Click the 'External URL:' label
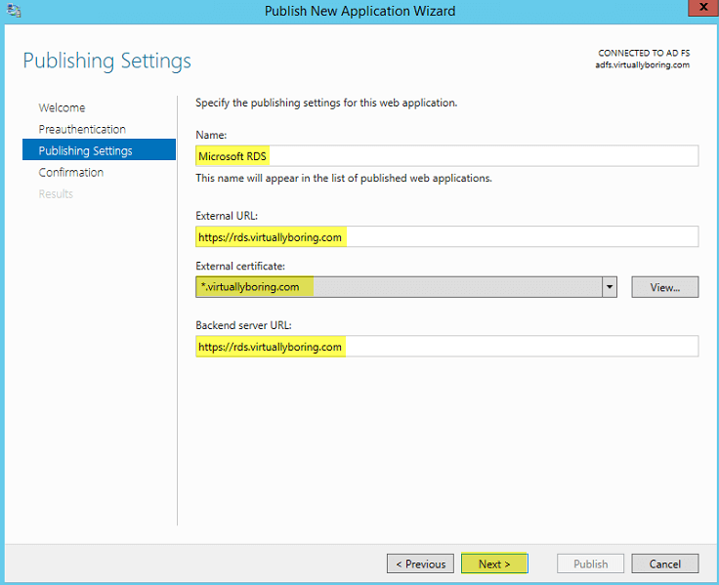Screen dimensions: 719x585 pyautogui.click(x=227, y=216)
